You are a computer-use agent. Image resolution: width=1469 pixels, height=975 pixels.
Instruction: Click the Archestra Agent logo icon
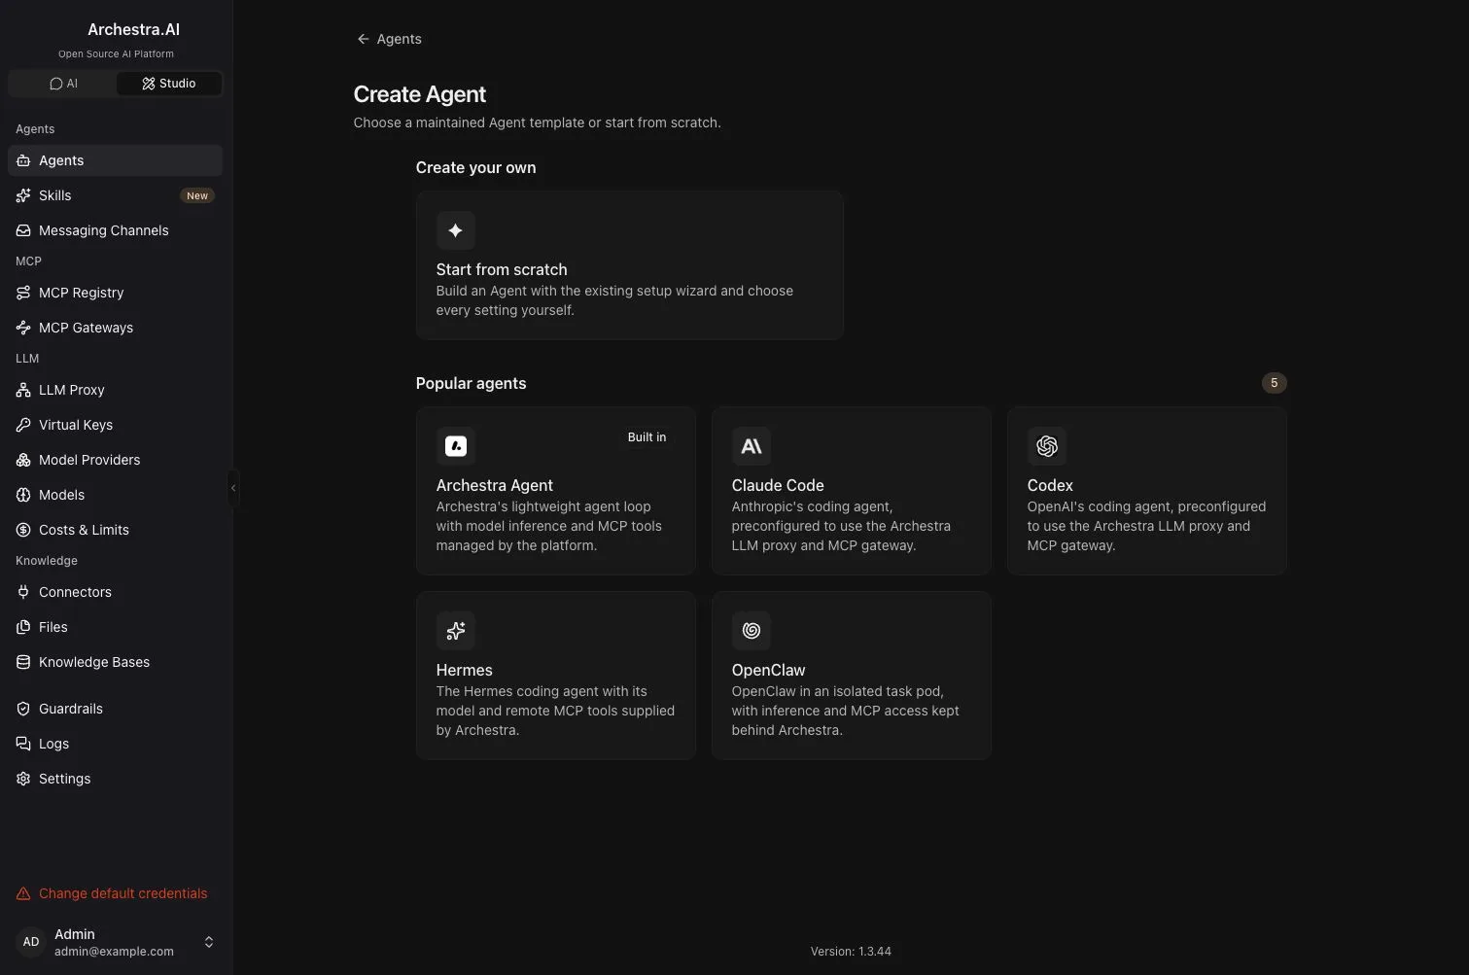click(x=455, y=446)
